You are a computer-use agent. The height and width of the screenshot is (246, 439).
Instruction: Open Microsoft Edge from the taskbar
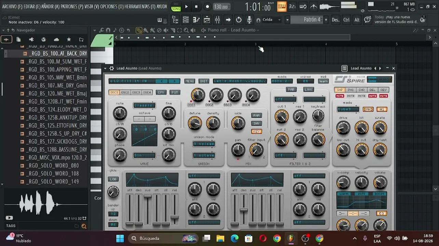235,238
